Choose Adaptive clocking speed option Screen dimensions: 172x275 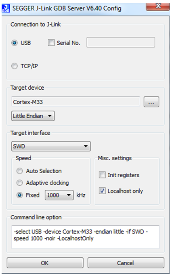(19, 183)
